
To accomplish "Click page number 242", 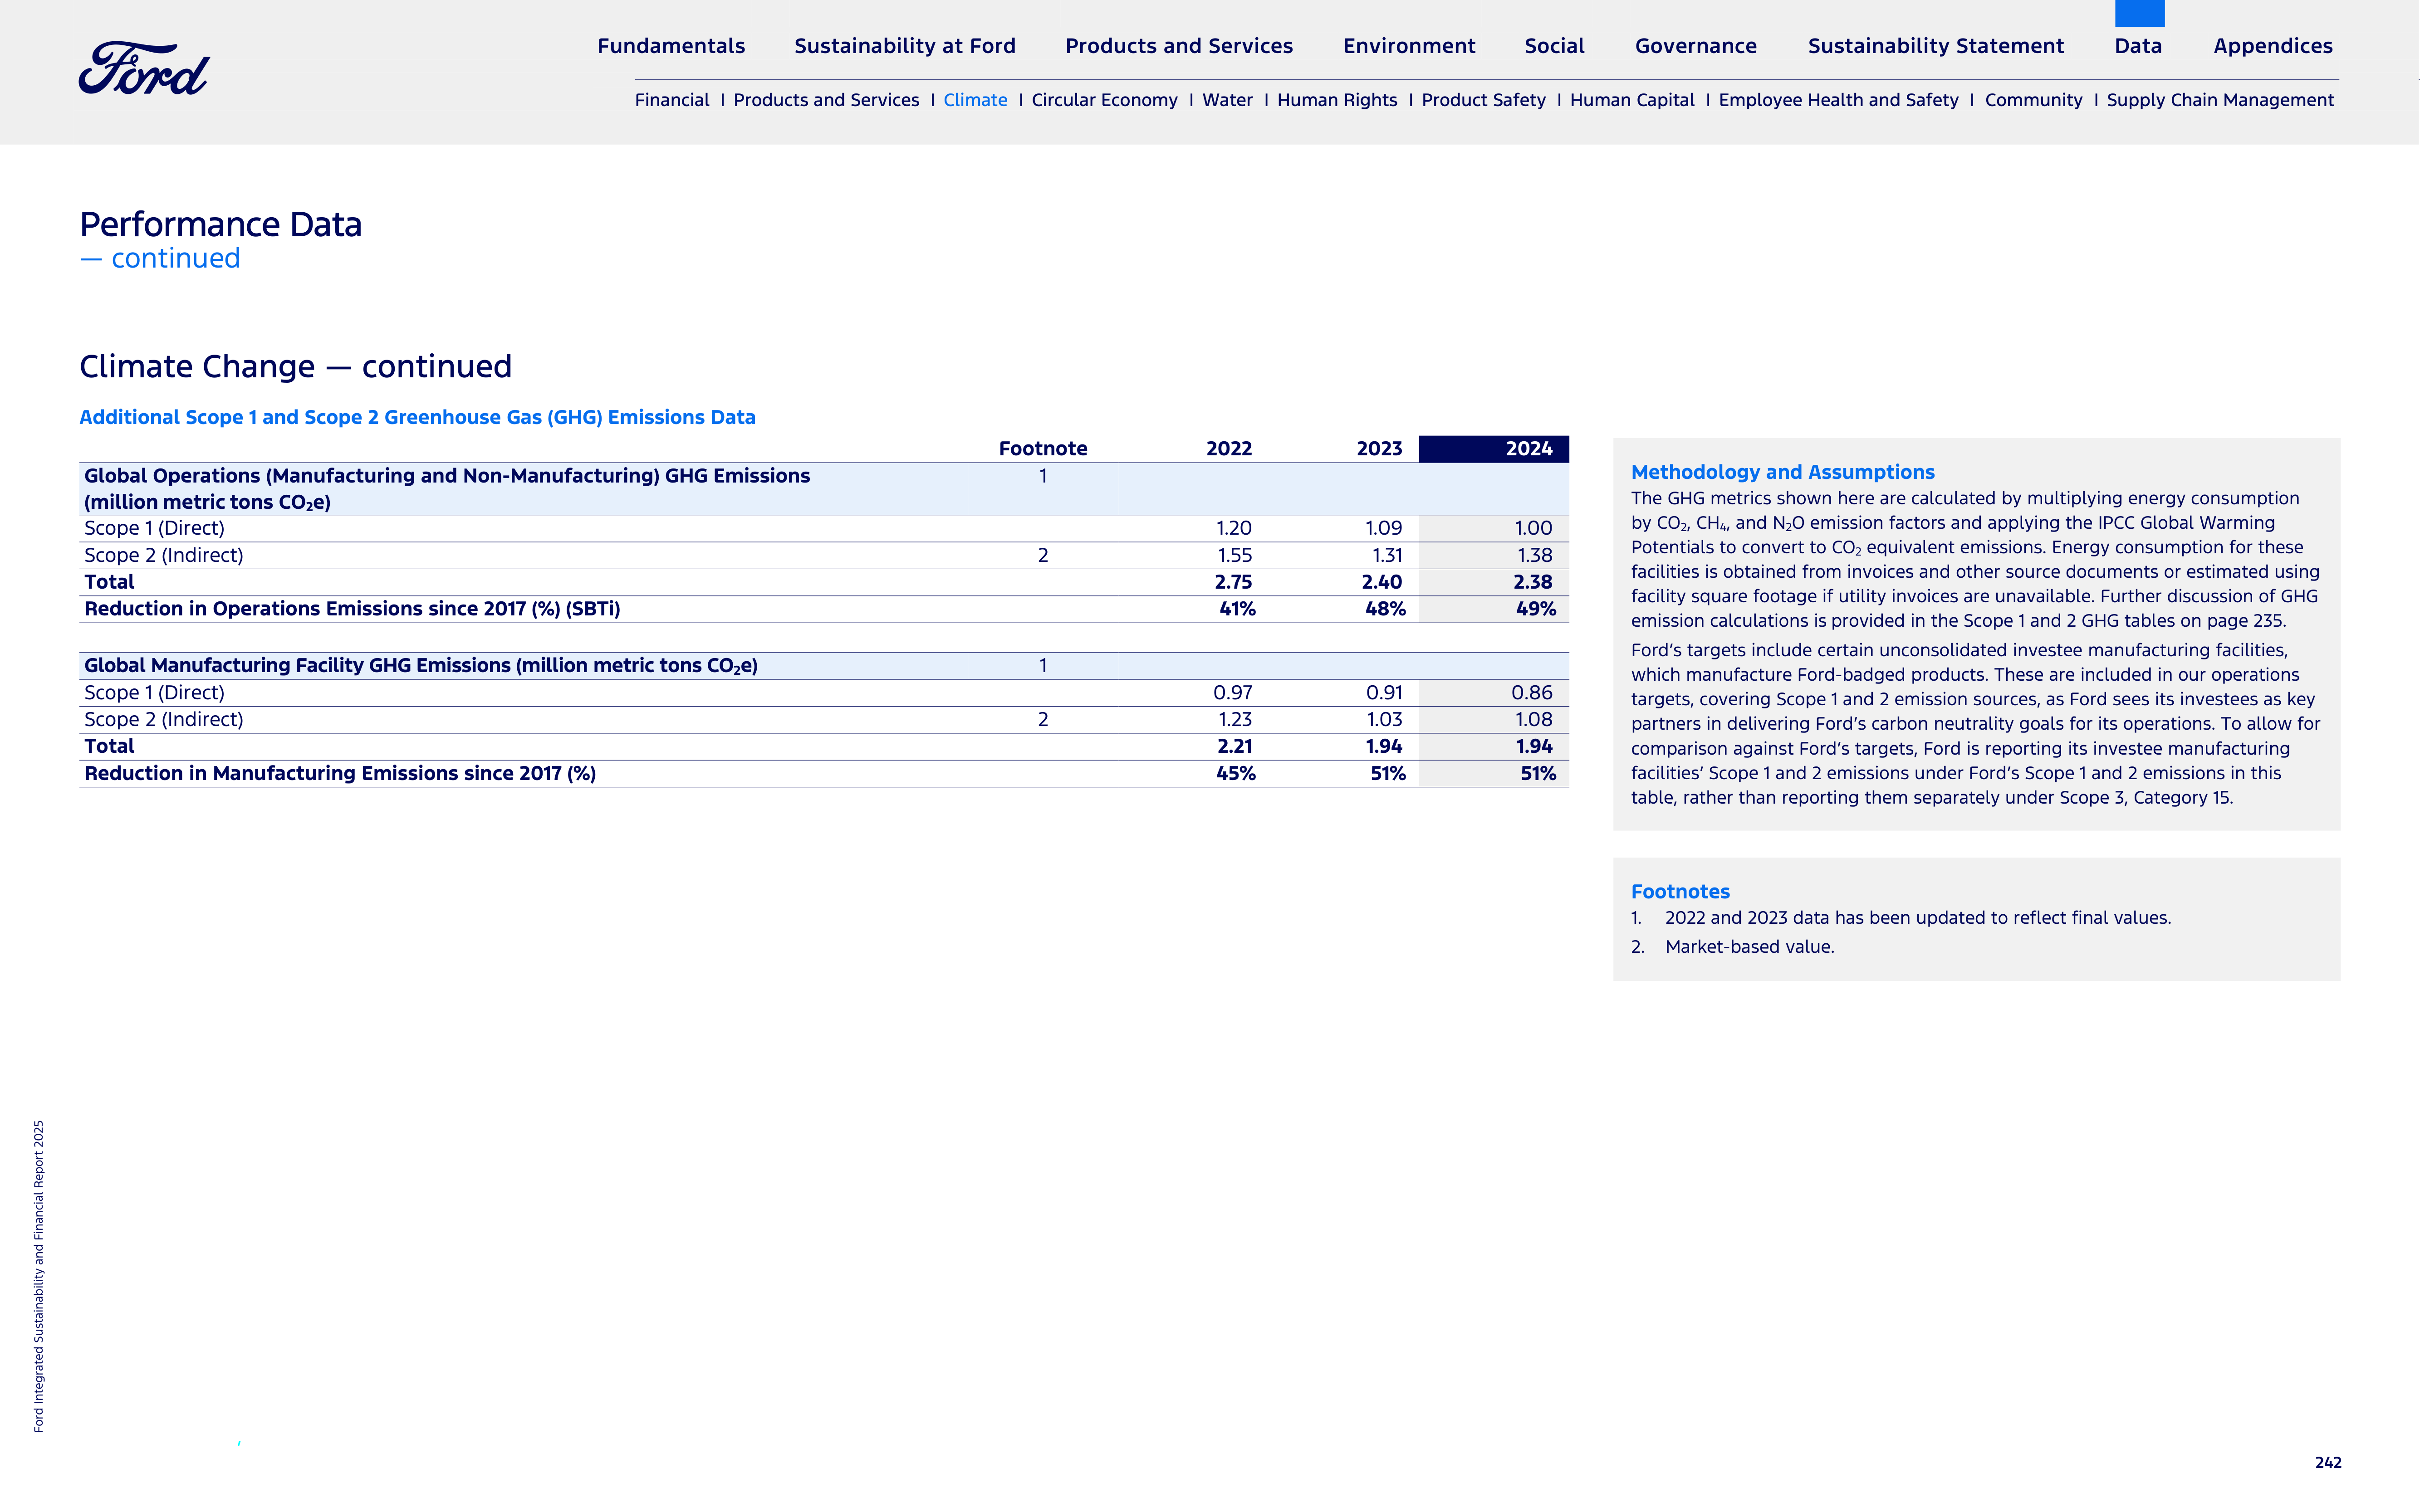I will pyautogui.click(x=2328, y=1463).
